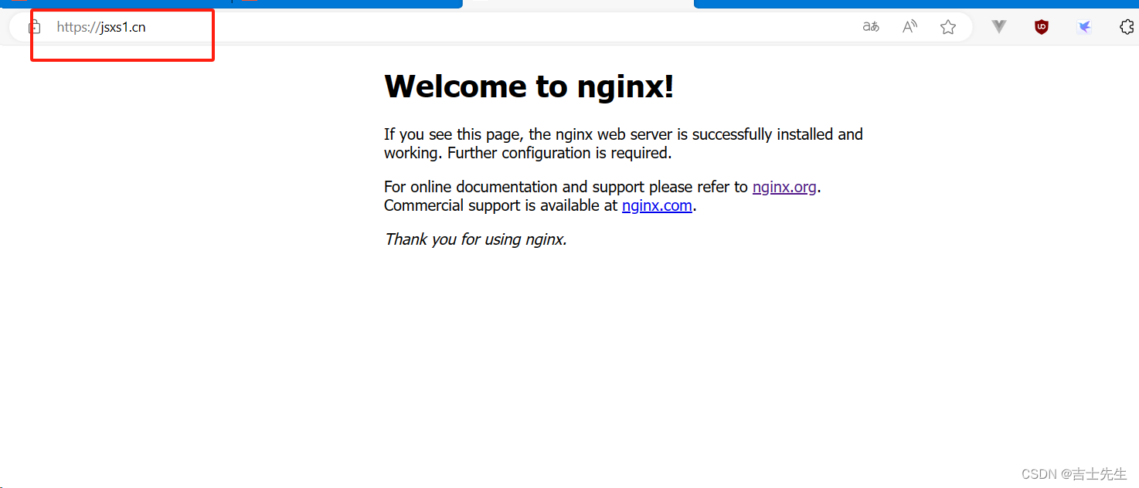Open the uBlock Origin extension icon

(1042, 27)
